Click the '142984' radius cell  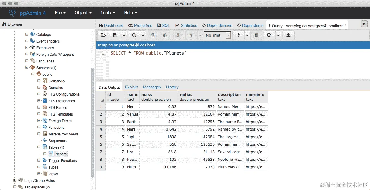(197, 137)
